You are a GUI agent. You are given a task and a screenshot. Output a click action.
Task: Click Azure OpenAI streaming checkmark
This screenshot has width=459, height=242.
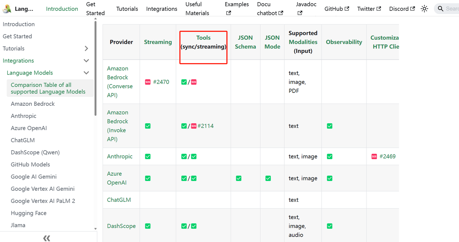tap(148, 178)
